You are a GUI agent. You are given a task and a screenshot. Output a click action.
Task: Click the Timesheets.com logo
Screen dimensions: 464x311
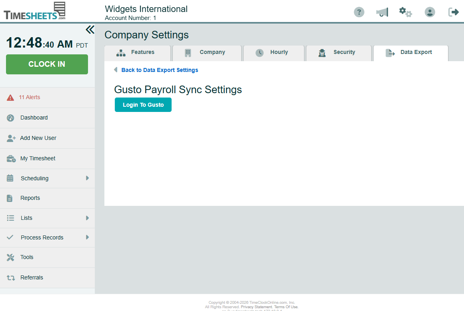click(34, 11)
